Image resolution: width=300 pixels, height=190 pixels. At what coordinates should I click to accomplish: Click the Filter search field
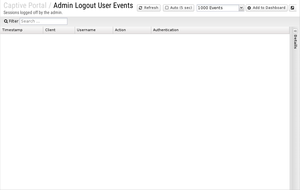click(x=44, y=21)
